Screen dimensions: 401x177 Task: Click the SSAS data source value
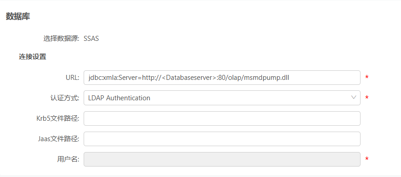pos(91,39)
